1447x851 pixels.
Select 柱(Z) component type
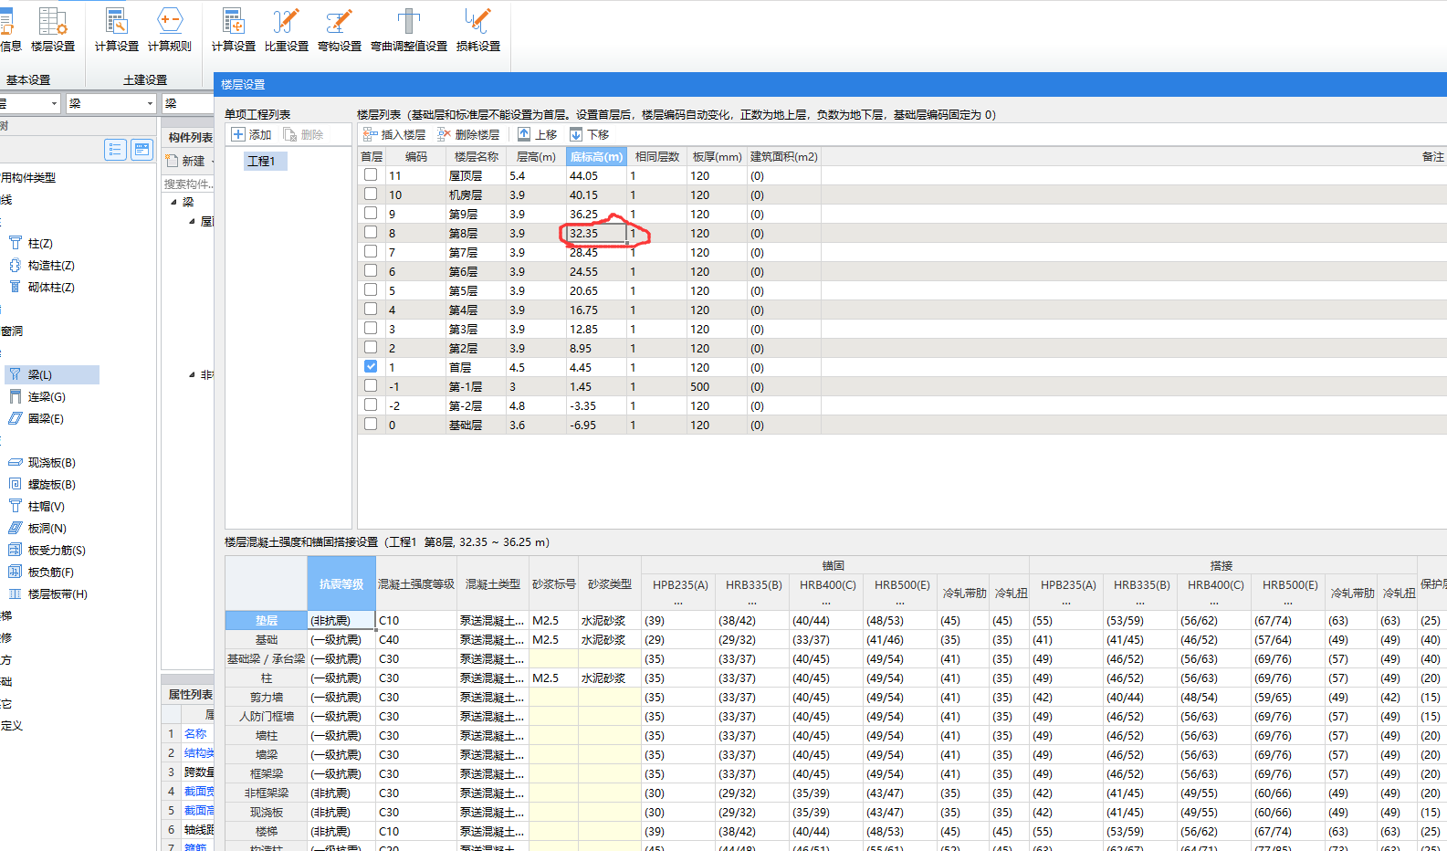click(x=31, y=243)
